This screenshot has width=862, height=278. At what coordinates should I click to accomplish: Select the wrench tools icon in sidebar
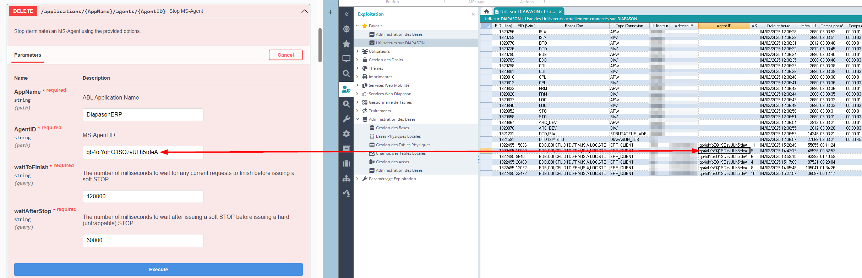pos(346,119)
